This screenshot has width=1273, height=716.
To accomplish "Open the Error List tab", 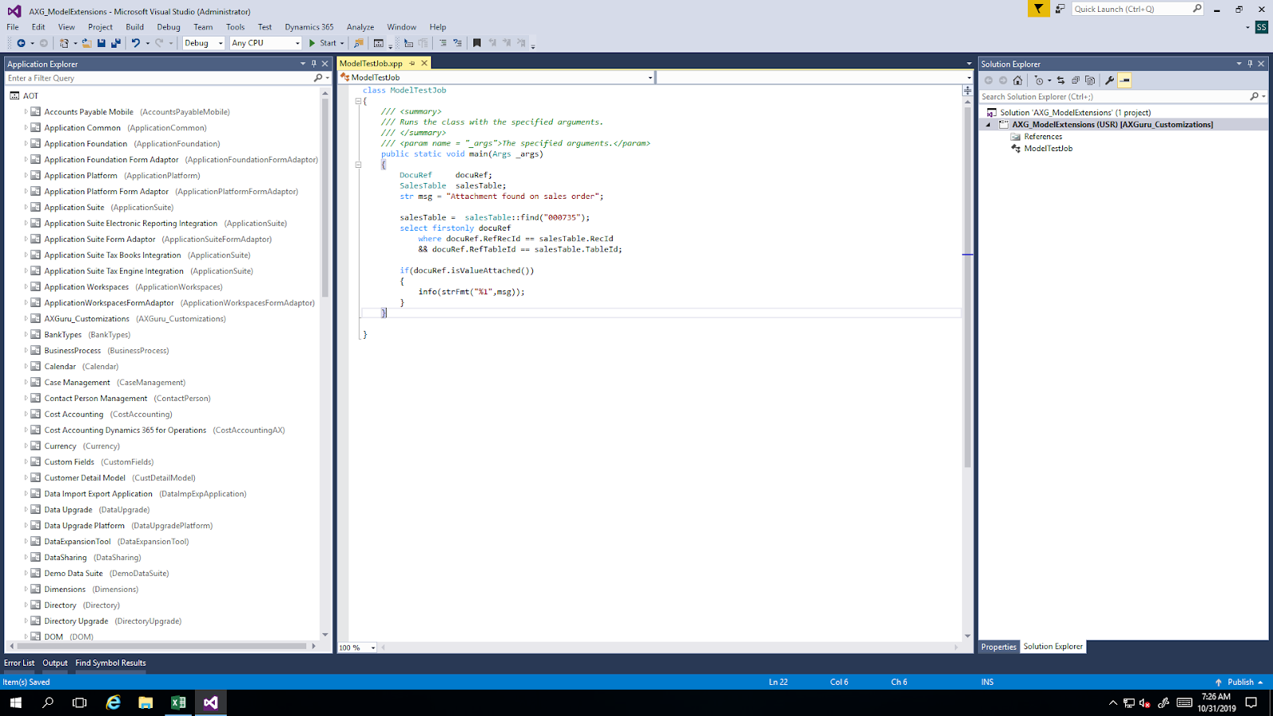I will click(x=19, y=663).
